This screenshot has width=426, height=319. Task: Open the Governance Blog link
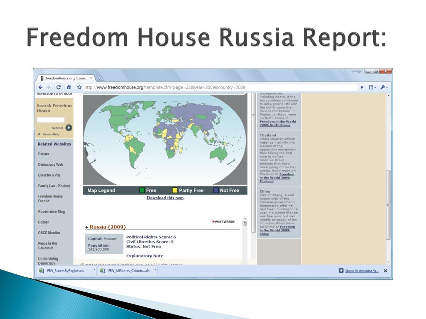[51, 211]
